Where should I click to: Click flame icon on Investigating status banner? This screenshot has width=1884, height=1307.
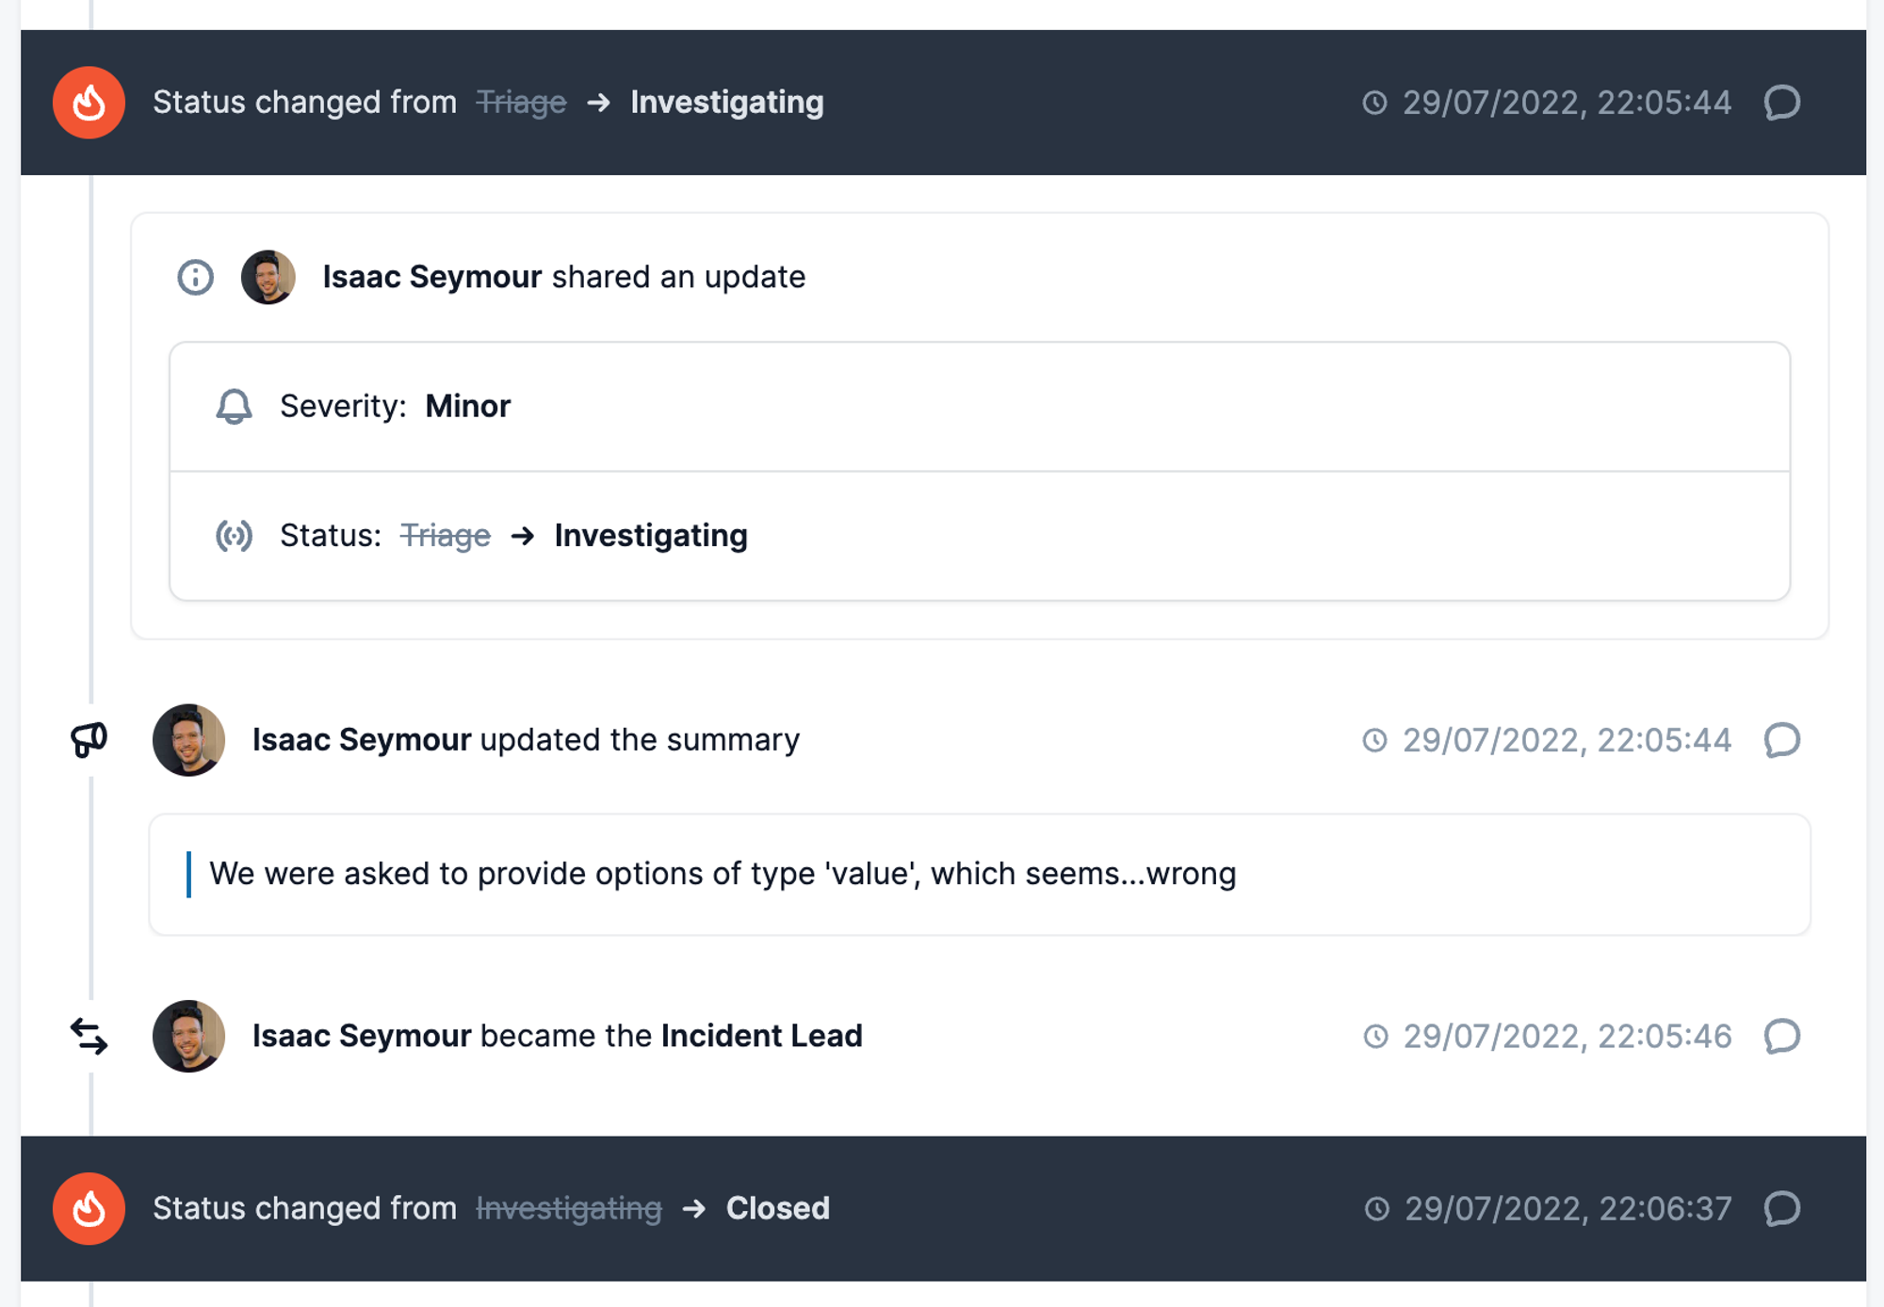point(89,103)
